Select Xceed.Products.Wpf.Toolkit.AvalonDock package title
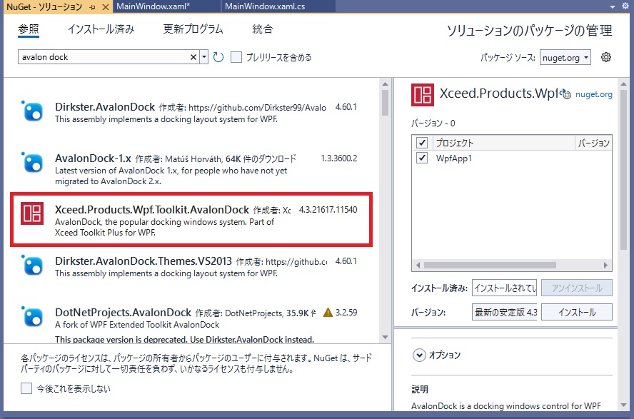Screen dimensions: 634x419 click(x=152, y=209)
